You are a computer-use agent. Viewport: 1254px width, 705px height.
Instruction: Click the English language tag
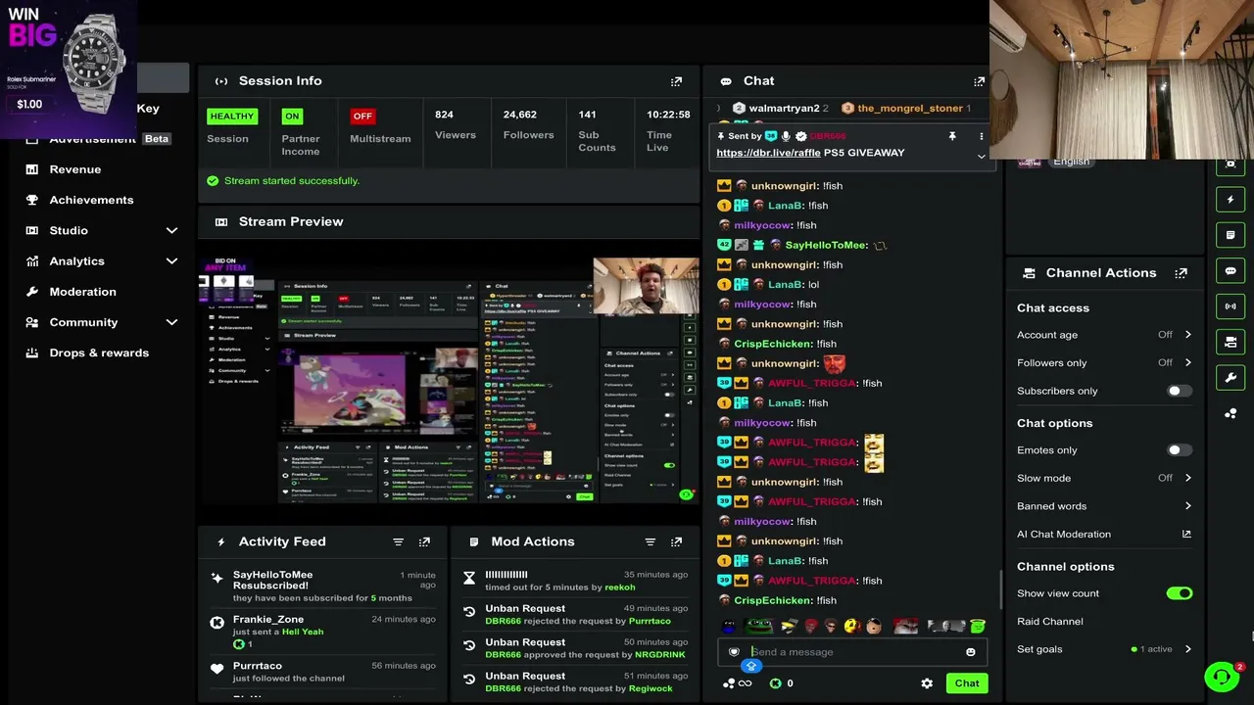point(1071,162)
